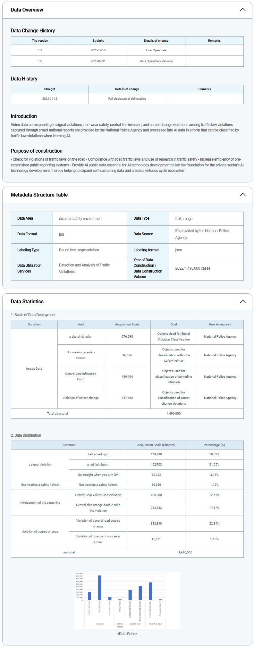Click the 2022/1,490,000 cases value
The image size is (254, 648).
click(x=193, y=268)
